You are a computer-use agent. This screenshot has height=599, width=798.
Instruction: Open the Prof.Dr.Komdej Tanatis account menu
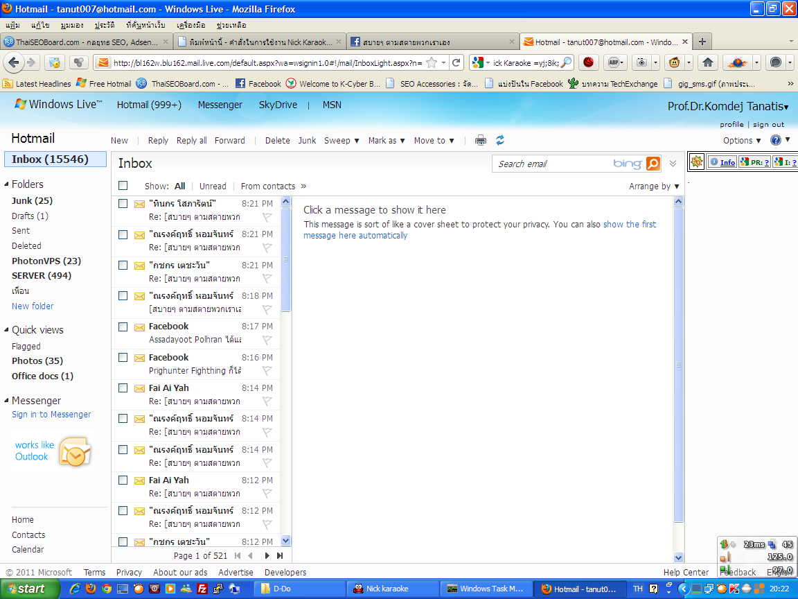coord(728,107)
